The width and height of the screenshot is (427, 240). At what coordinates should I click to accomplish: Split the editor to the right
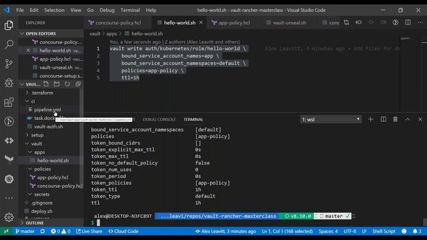pyautogui.click(x=408, y=23)
